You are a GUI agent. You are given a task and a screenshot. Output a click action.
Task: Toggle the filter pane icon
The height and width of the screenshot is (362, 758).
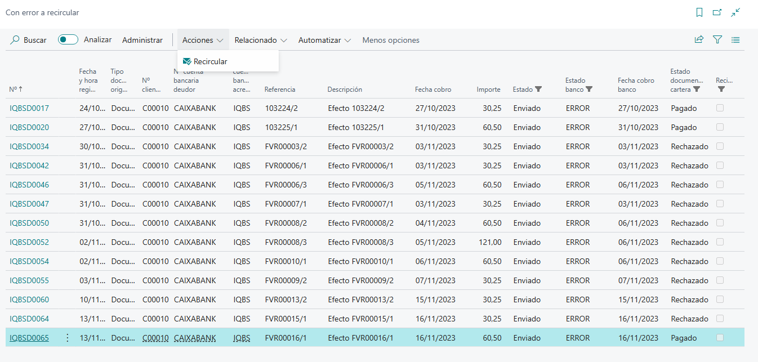(x=717, y=39)
